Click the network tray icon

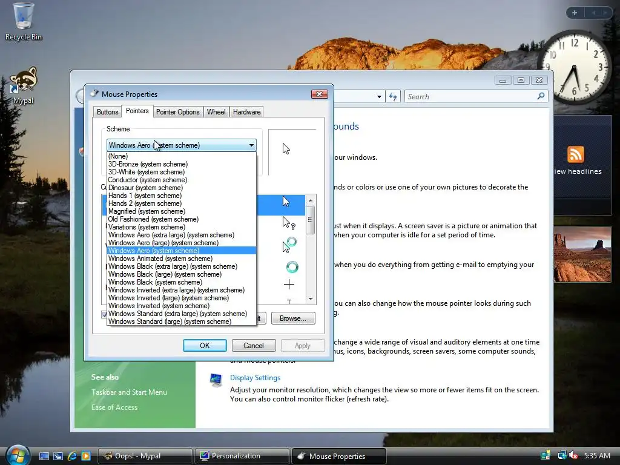click(561, 455)
